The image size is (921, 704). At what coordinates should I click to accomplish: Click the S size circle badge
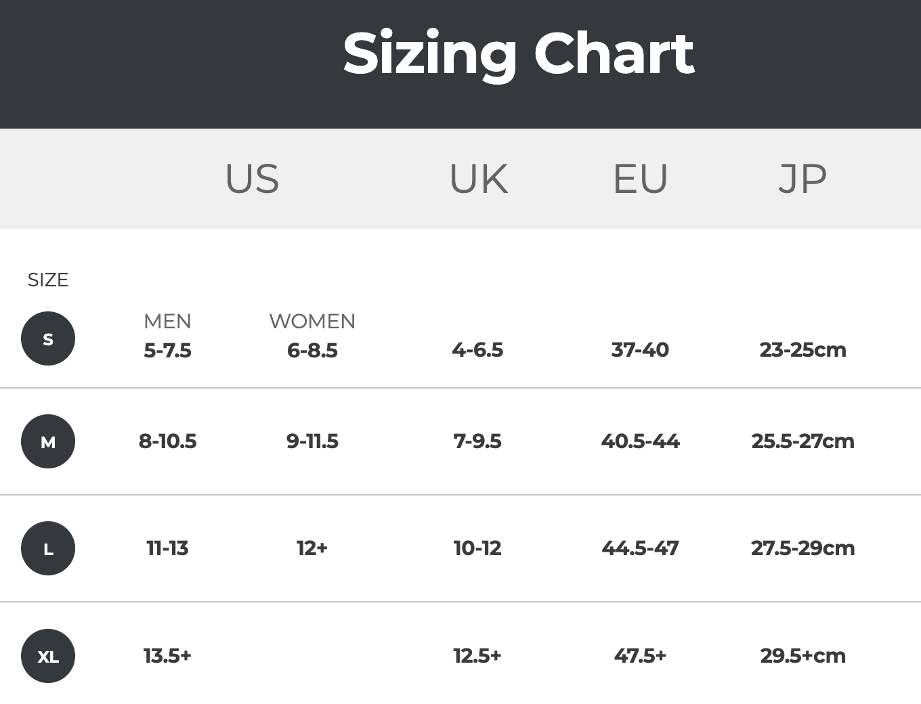[48, 338]
